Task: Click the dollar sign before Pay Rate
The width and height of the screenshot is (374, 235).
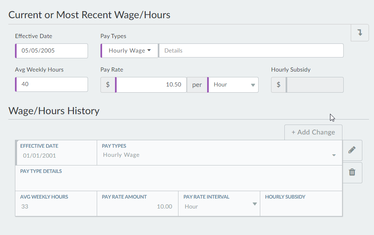Action: coord(108,85)
